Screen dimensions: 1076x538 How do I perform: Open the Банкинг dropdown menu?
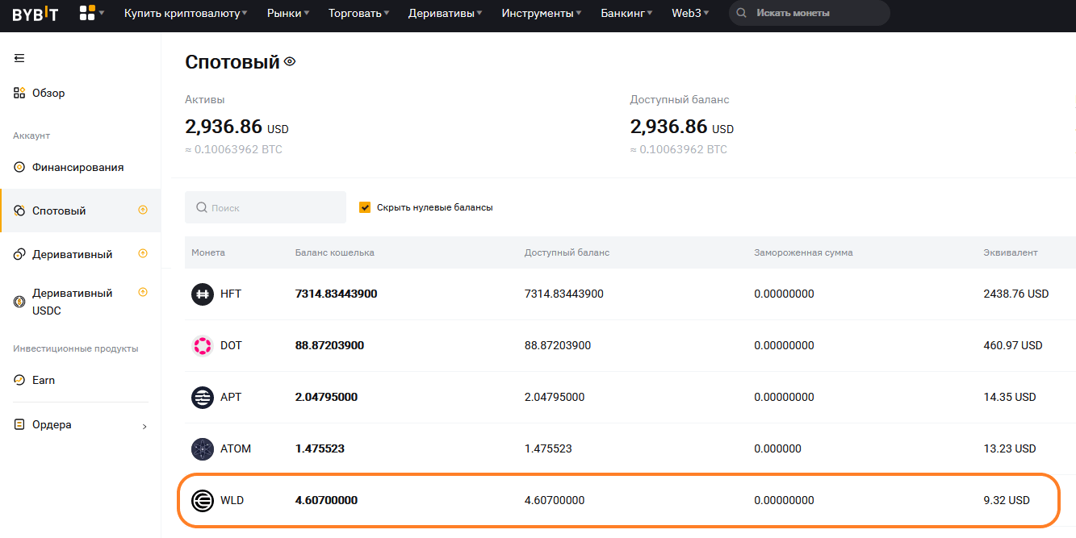626,13
